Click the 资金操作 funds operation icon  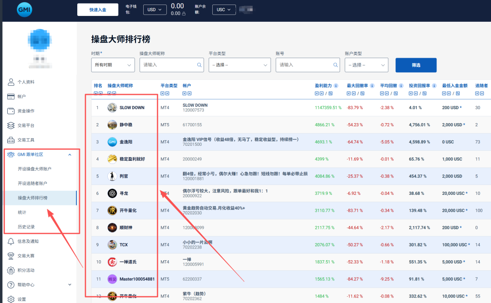11,111
